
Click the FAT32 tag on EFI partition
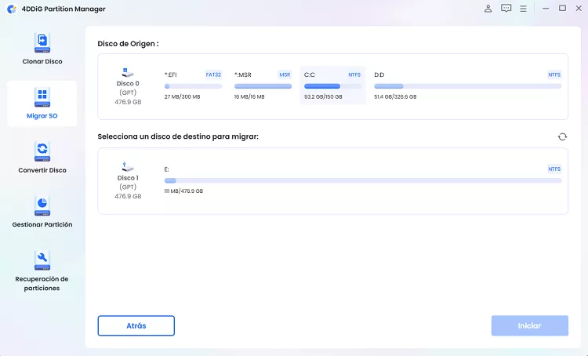tap(213, 74)
